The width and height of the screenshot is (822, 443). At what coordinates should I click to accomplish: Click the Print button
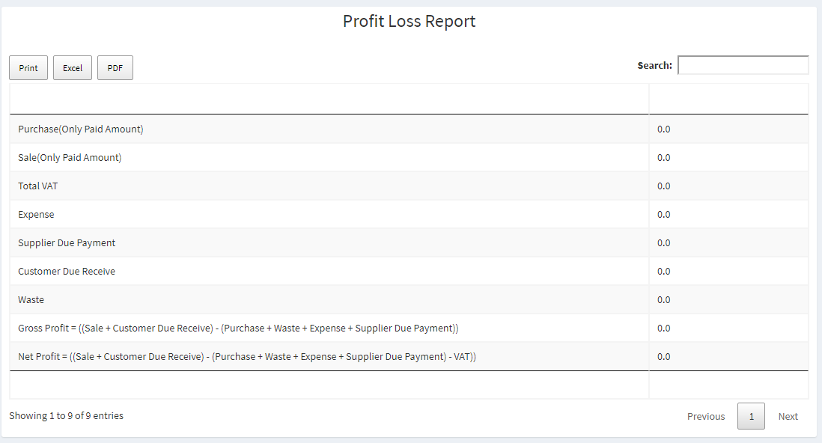pyautogui.click(x=28, y=67)
